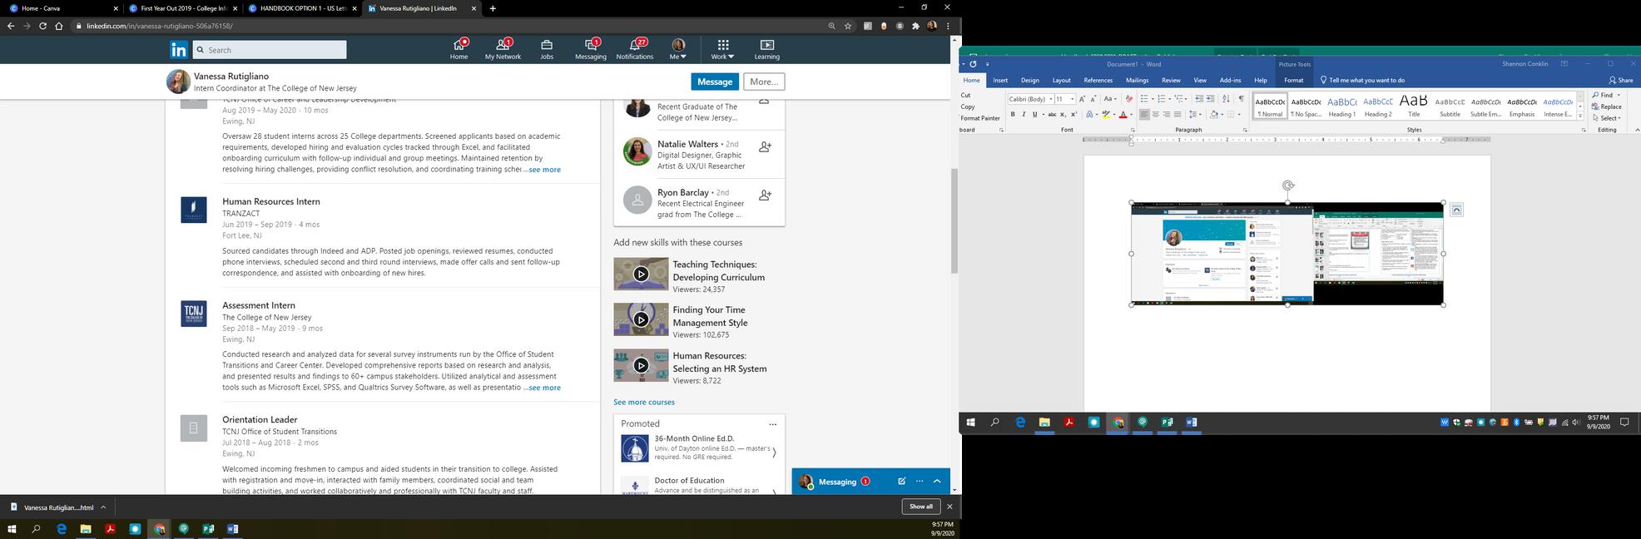Click More... button on profile

764,82
